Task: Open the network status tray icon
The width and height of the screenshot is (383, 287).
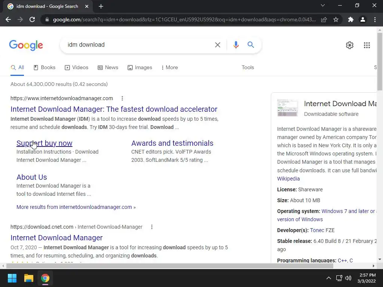Action: (339, 278)
